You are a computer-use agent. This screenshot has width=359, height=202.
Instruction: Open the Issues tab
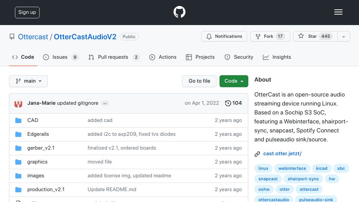click(61, 57)
